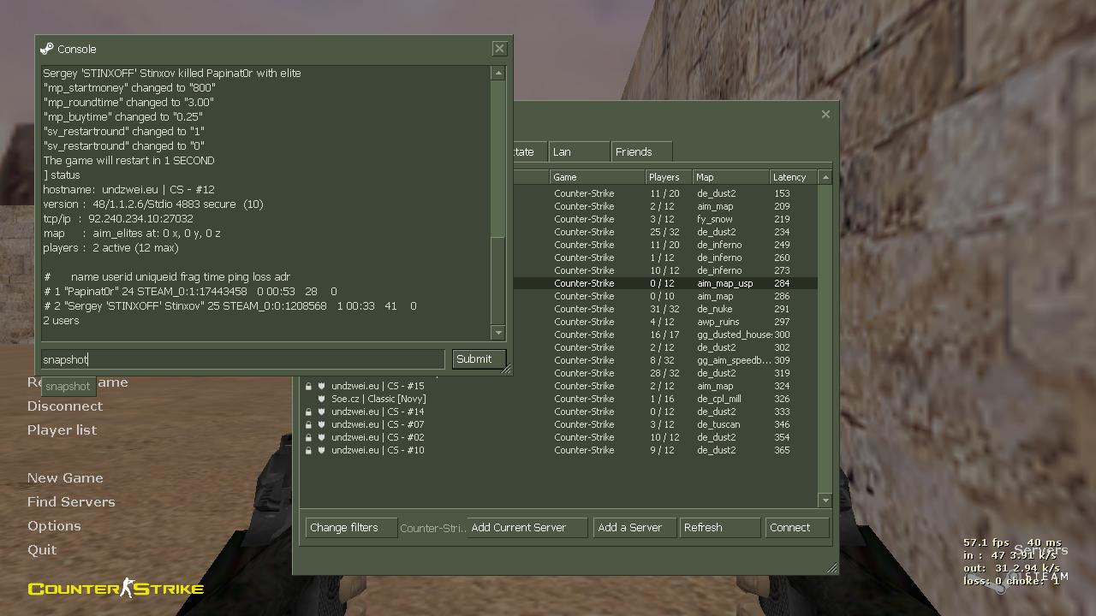Viewport: 1096px width, 616px height.
Task: Click the shield icon beside undzwei.eu CS - #10
Action: pyautogui.click(x=322, y=450)
